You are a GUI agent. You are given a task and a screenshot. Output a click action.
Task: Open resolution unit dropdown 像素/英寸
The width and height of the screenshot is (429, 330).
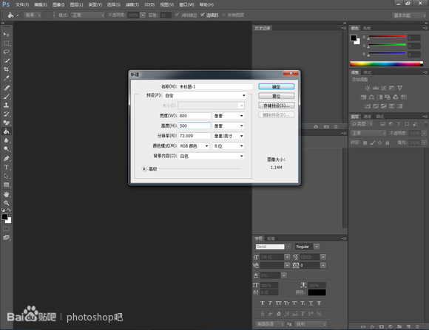tap(229, 136)
